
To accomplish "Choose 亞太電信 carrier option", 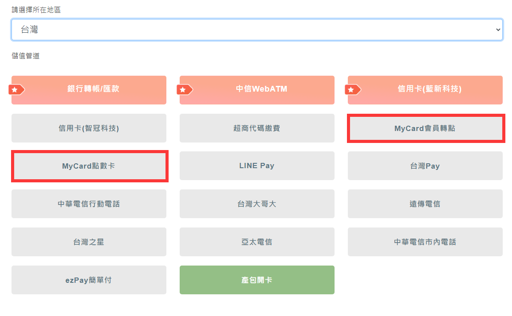I will click(x=257, y=242).
